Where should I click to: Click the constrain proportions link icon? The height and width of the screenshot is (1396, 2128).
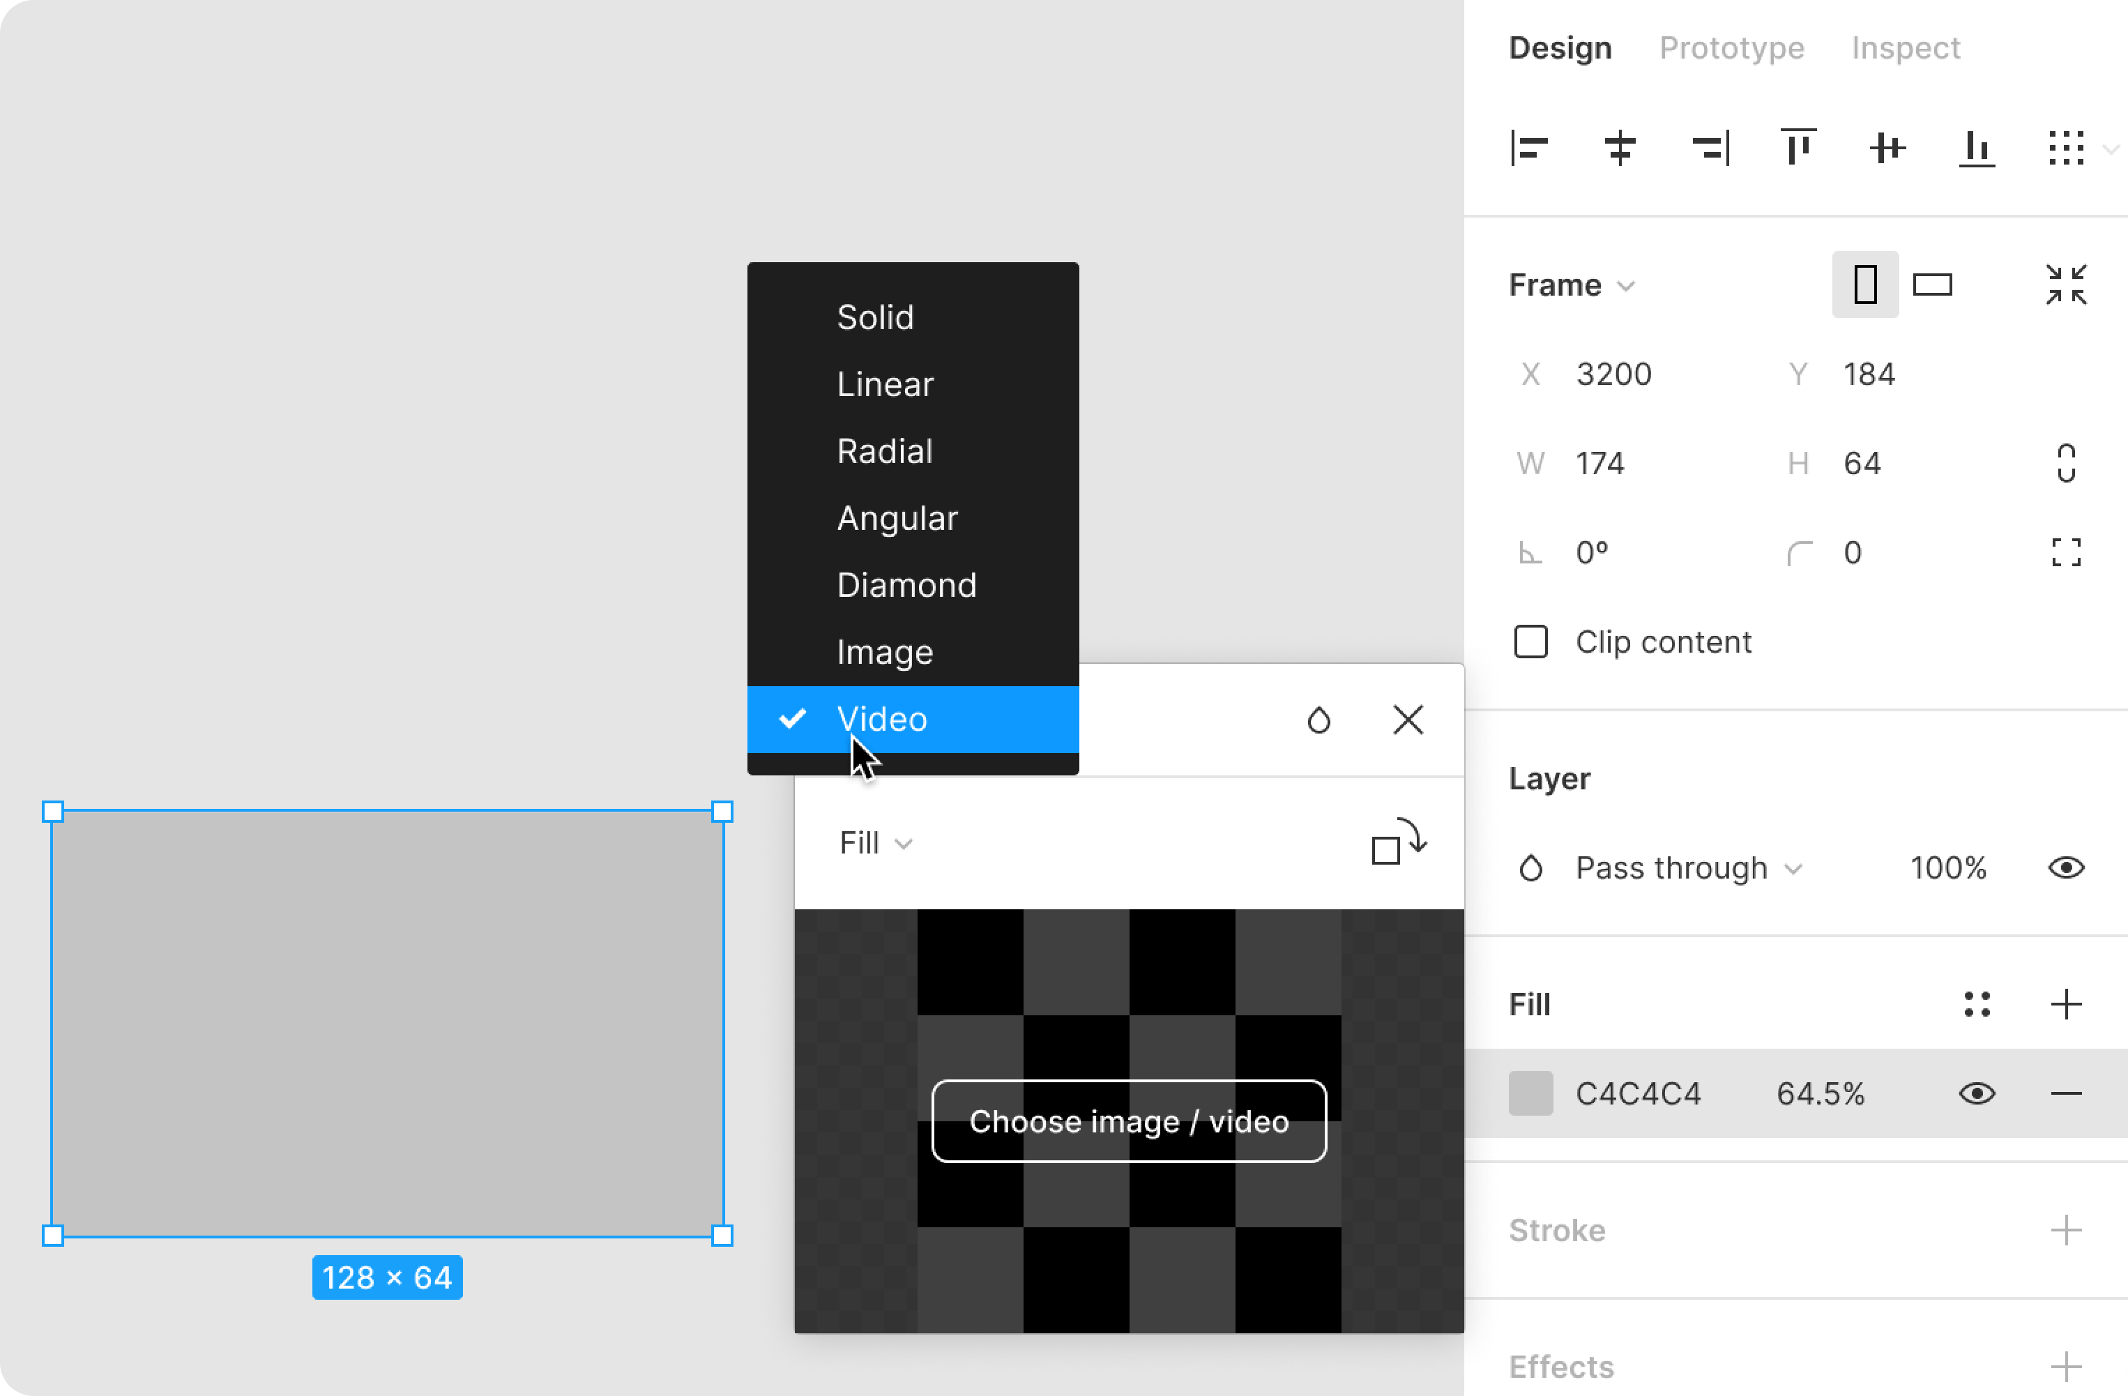(2065, 463)
